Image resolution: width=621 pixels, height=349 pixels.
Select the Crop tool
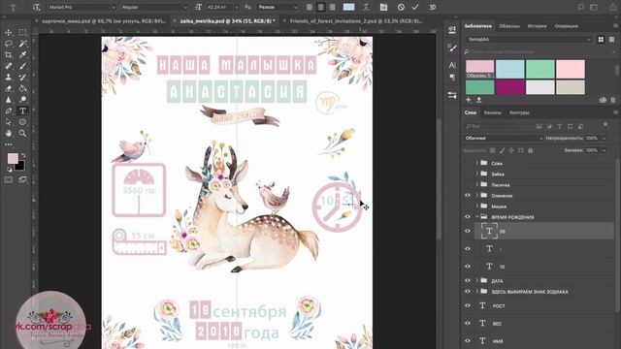tap(9, 54)
